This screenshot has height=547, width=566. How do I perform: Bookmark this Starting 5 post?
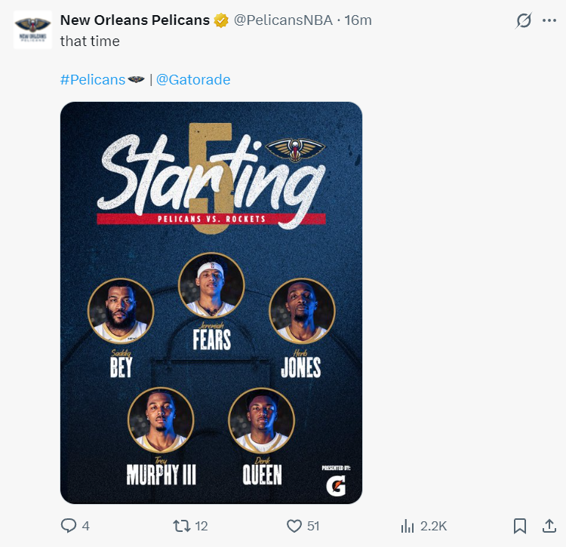[520, 526]
